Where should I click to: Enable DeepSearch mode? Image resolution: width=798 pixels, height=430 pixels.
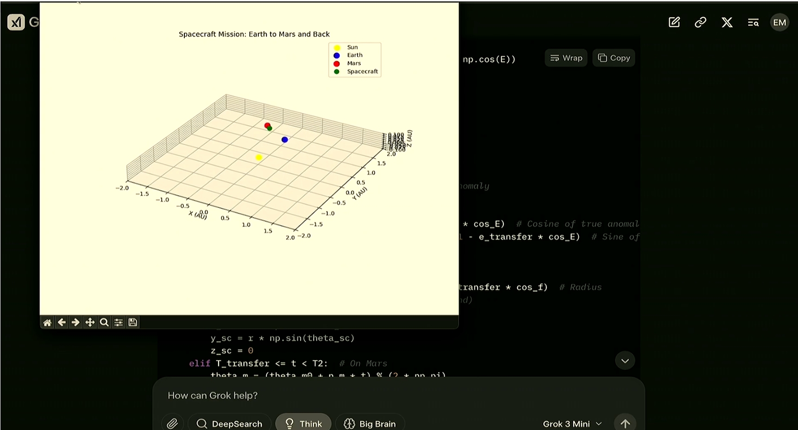pyautogui.click(x=229, y=423)
